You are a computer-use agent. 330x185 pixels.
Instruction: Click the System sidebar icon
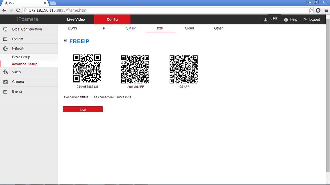[5, 39]
